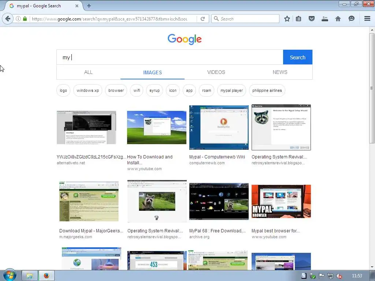Viewport: 375px width, 281px height.
Task: Open the XP desktop installer thumbnail
Action: click(157, 127)
